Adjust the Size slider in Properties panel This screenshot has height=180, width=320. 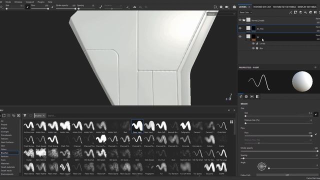pyautogui.click(x=278, y=116)
